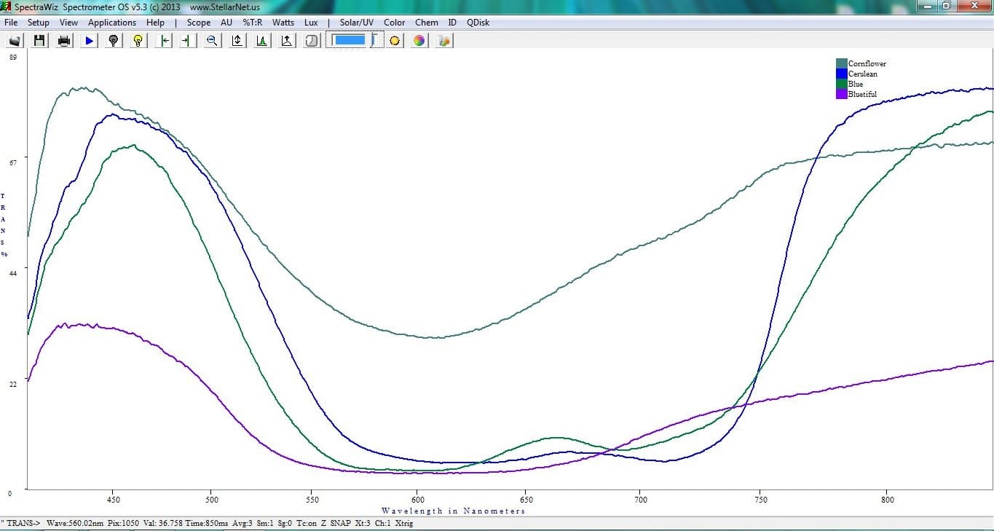Click the Bluetiful legend color swatch
Viewport: 994px width, 531px height.
tap(842, 94)
